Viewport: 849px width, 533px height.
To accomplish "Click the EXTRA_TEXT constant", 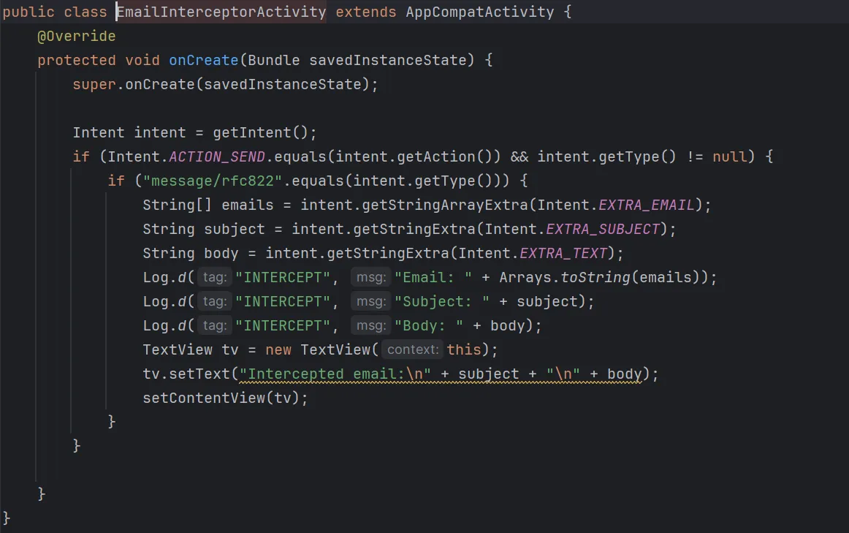I will pos(563,253).
